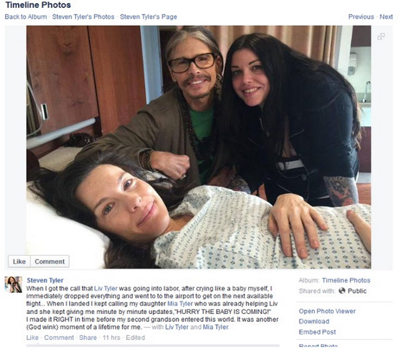Go to the Previous photo
The width and height of the screenshot is (400, 354).
(361, 17)
